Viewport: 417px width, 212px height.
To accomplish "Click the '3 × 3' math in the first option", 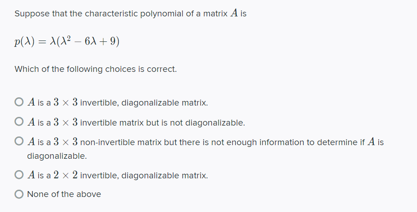I will pyautogui.click(x=66, y=102).
